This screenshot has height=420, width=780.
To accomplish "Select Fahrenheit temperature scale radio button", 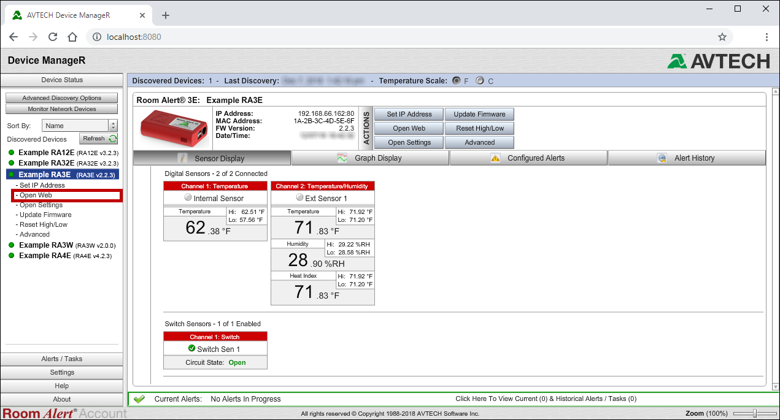I will pos(456,80).
